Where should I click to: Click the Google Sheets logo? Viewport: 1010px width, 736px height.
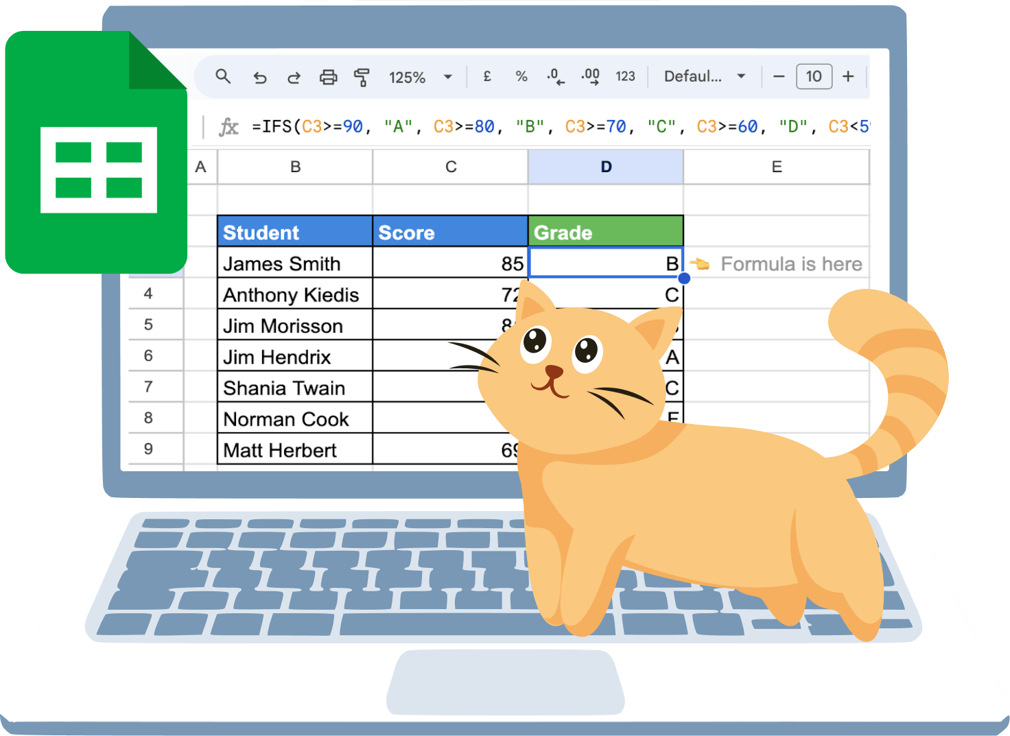(96, 152)
